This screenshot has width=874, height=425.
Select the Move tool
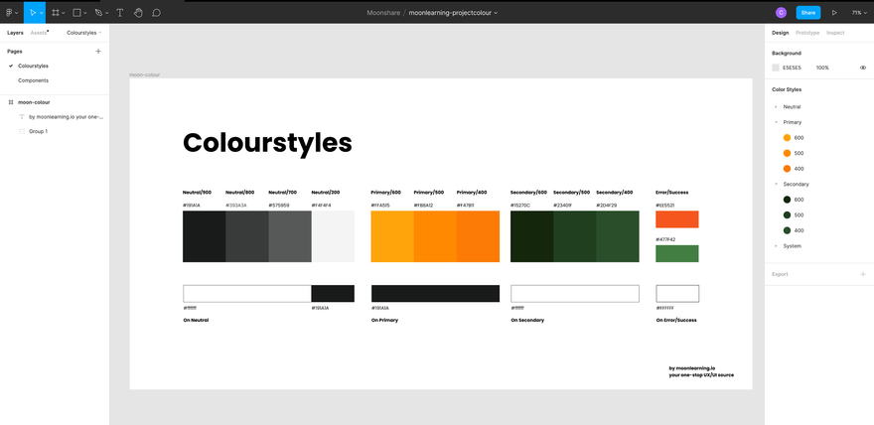click(33, 12)
